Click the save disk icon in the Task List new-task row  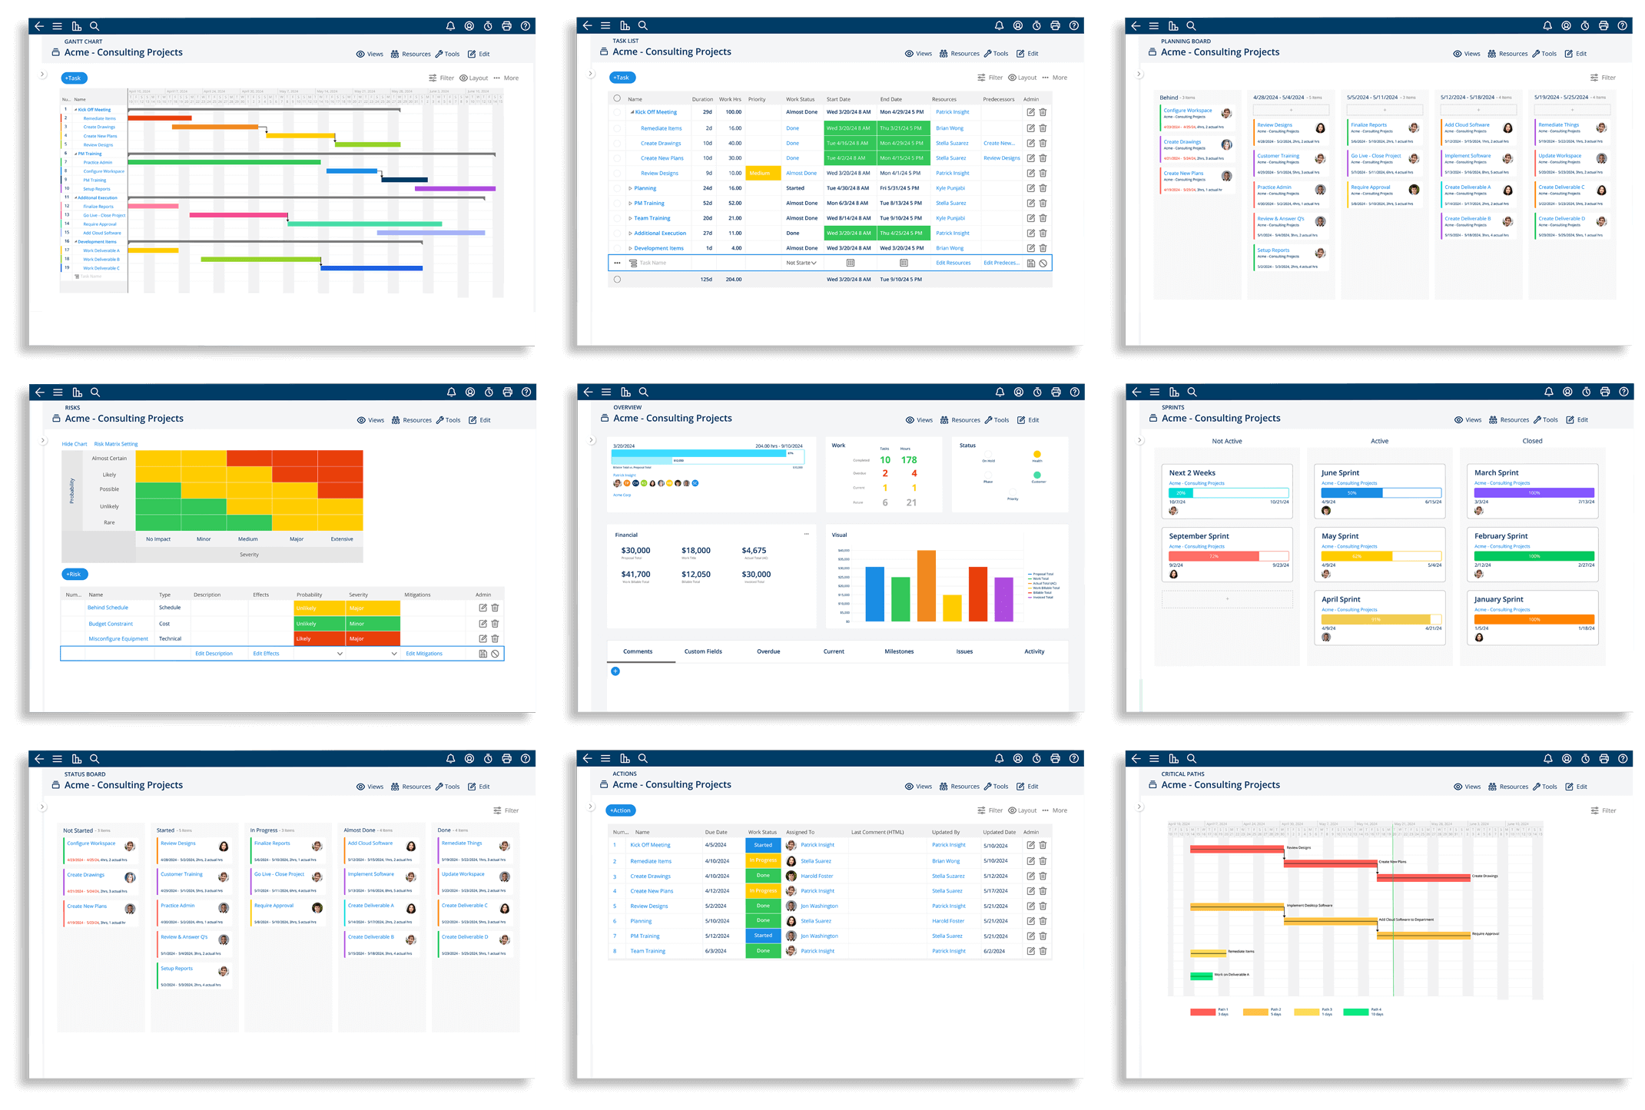click(x=1031, y=263)
